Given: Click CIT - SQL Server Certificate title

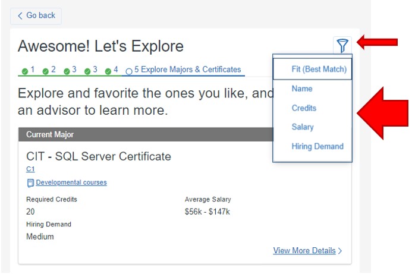Looking at the screenshot, I should [x=99, y=156].
